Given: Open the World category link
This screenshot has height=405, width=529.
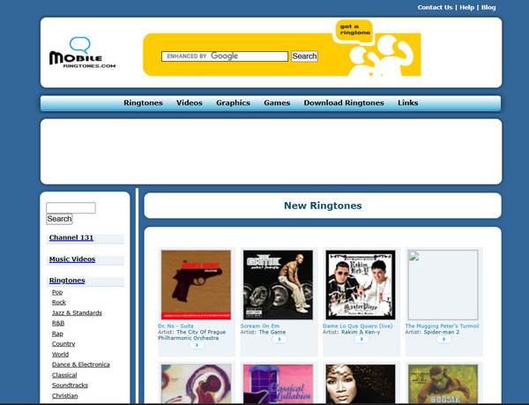Looking at the screenshot, I should (x=60, y=355).
